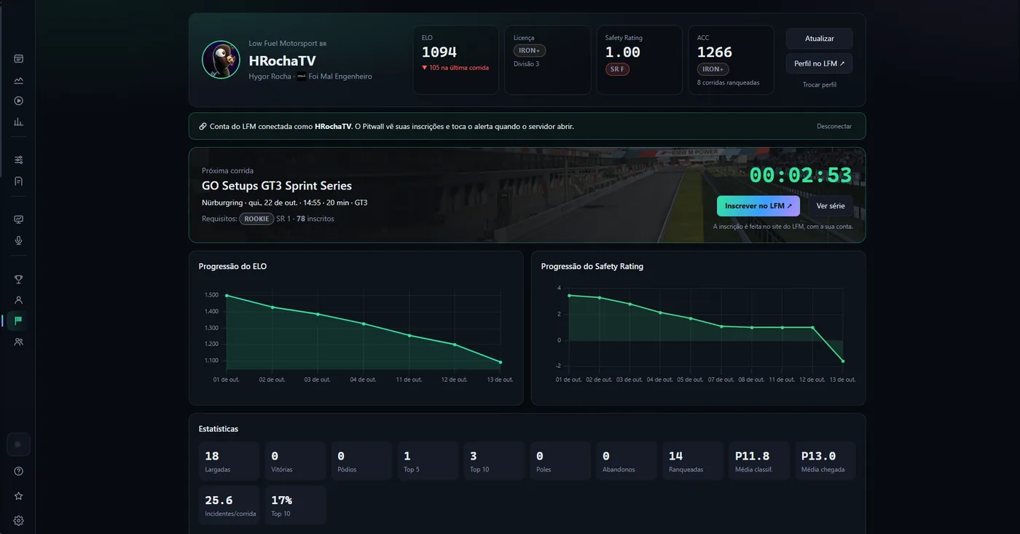This screenshot has height=534, width=1020.
Task: Open the Perfil no LFM link button
Action: 819,63
